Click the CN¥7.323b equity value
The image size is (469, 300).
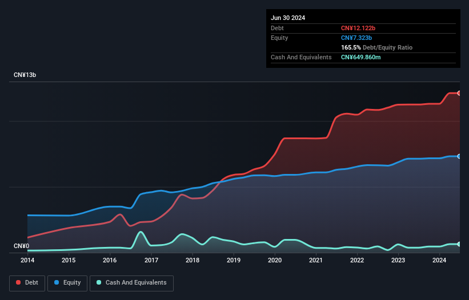[x=356, y=38]
